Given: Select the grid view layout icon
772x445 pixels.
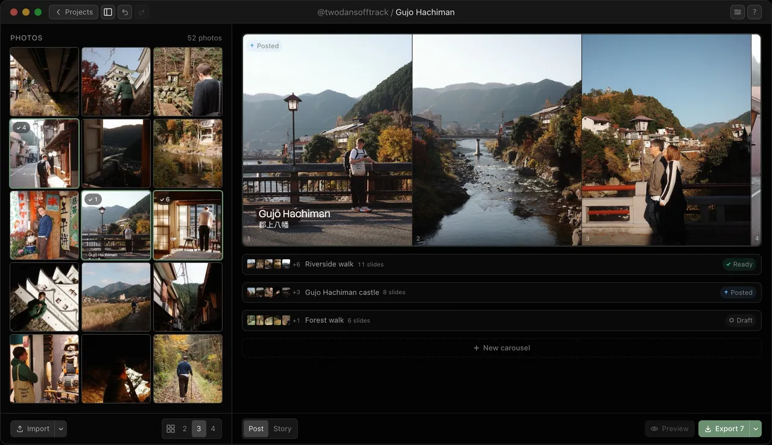Looking at the screenshot, I should tap(171, 429).
